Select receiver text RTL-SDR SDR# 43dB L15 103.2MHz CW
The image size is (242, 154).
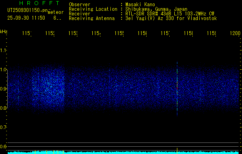pos(170,14)
